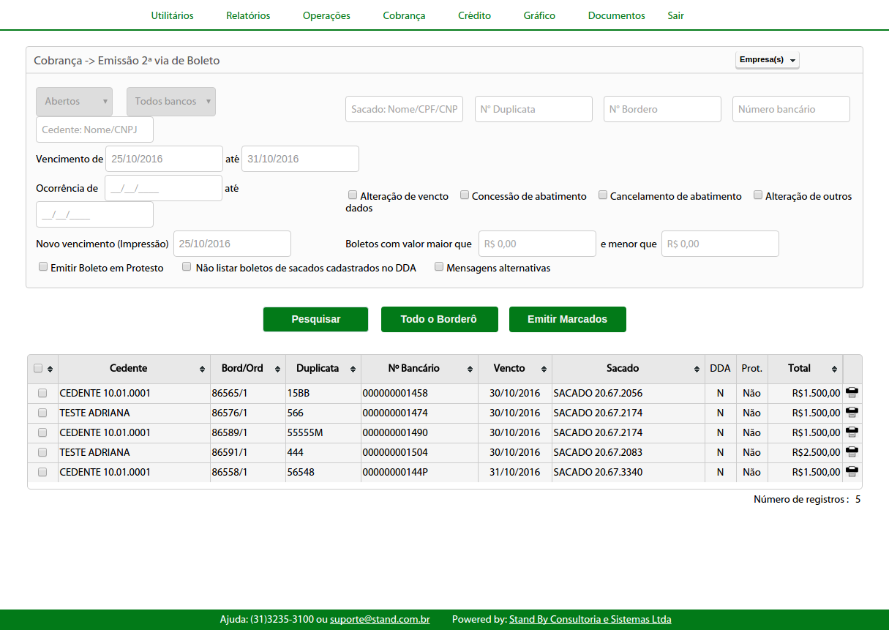Open the Cobrança menu
889x630 pixels.
(x=404, y=15)
